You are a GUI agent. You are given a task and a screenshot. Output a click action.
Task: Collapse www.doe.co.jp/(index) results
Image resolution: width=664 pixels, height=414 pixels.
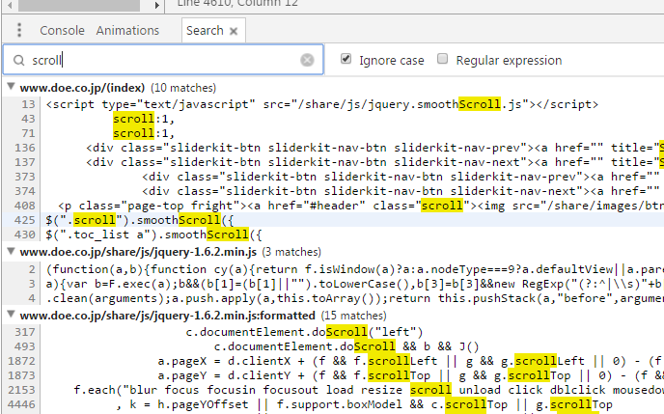coord(11,87)
